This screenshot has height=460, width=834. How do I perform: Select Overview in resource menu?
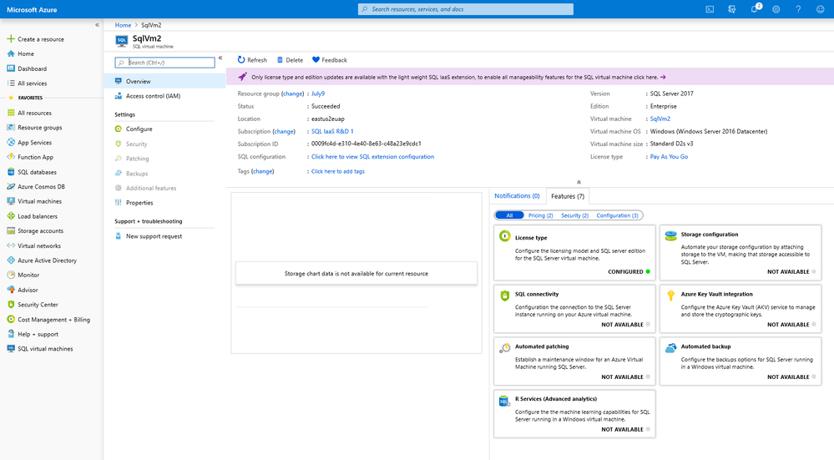tap(165, 81)
